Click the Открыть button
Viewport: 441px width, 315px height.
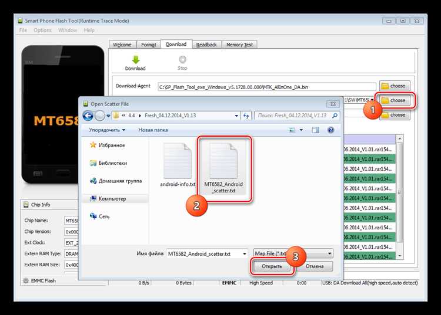(x=272, y=266)
